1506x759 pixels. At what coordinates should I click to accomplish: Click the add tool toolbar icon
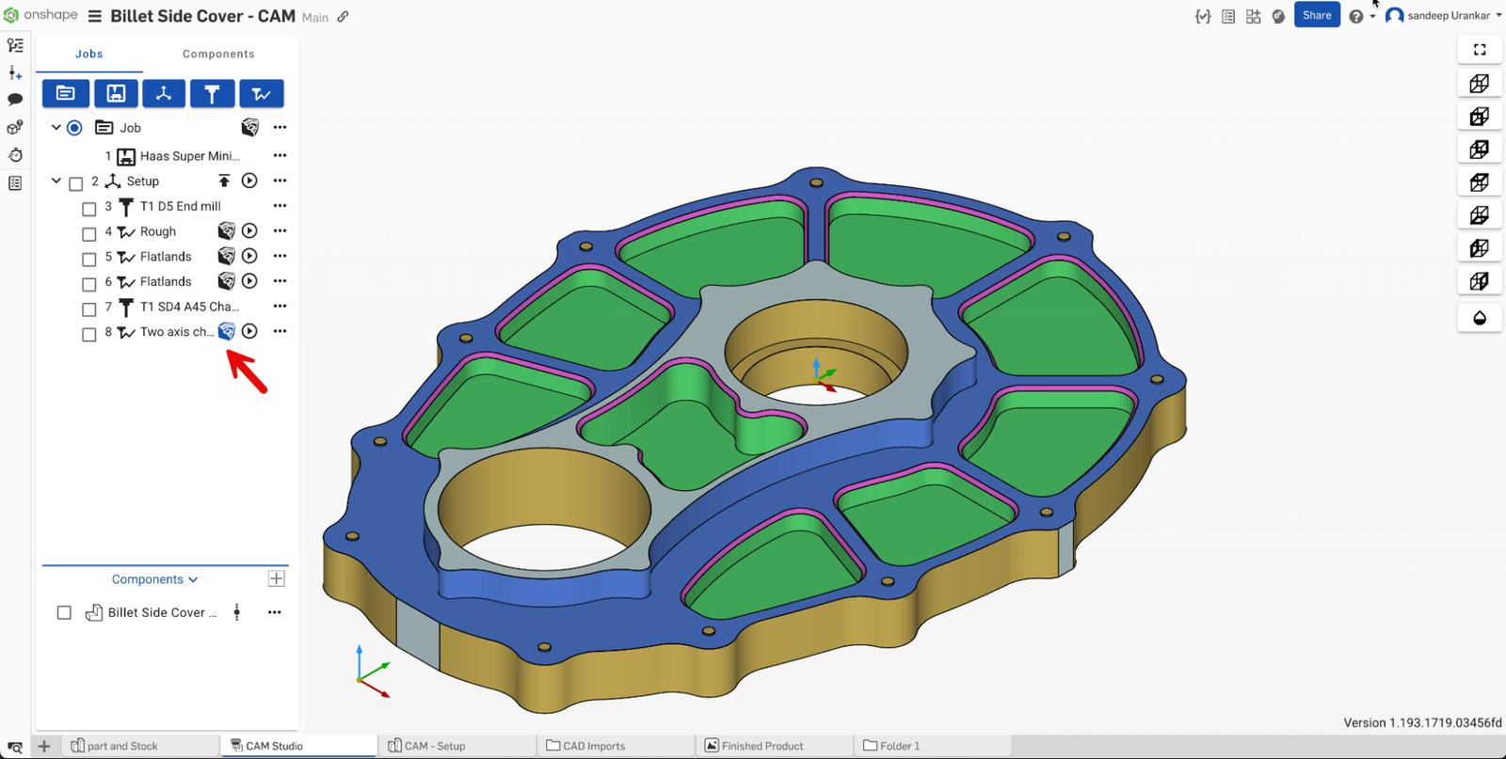point(212,93)
